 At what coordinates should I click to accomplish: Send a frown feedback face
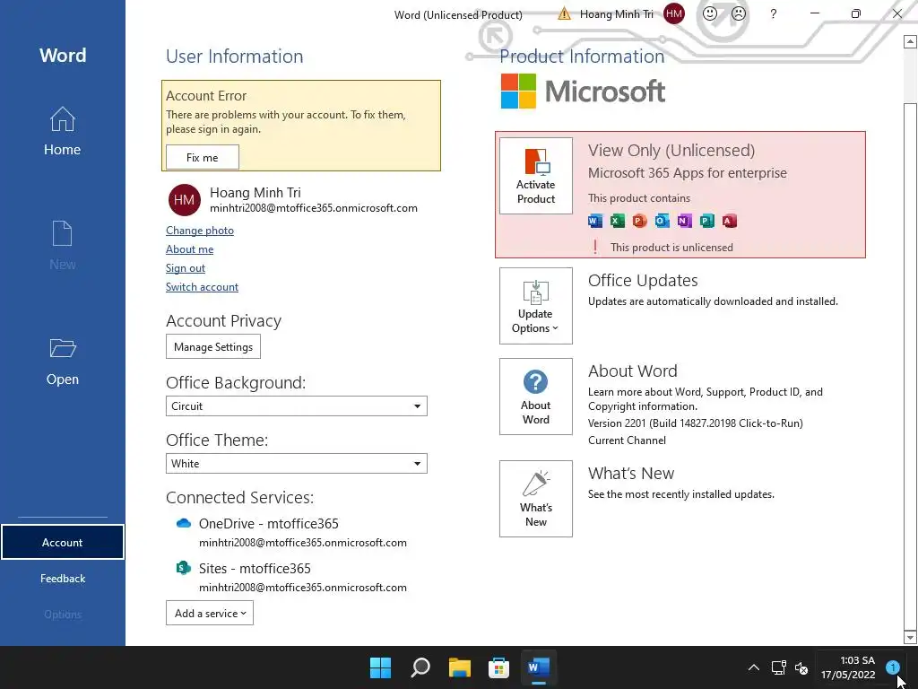pyautogui.click(x=739, y=13)
